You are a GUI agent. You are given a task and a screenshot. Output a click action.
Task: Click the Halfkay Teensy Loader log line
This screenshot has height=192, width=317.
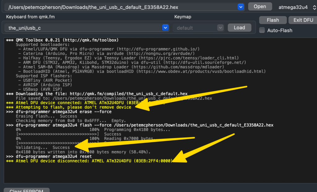tap(128, 58)
